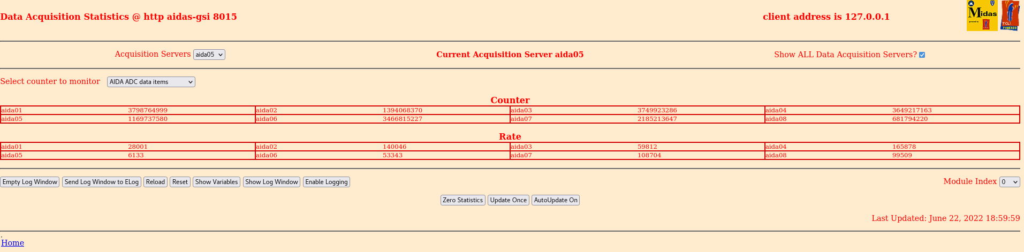This screenshot has height=252, width=1024.
Task: Select rate value 108704
Action: (x=649, y=155)
